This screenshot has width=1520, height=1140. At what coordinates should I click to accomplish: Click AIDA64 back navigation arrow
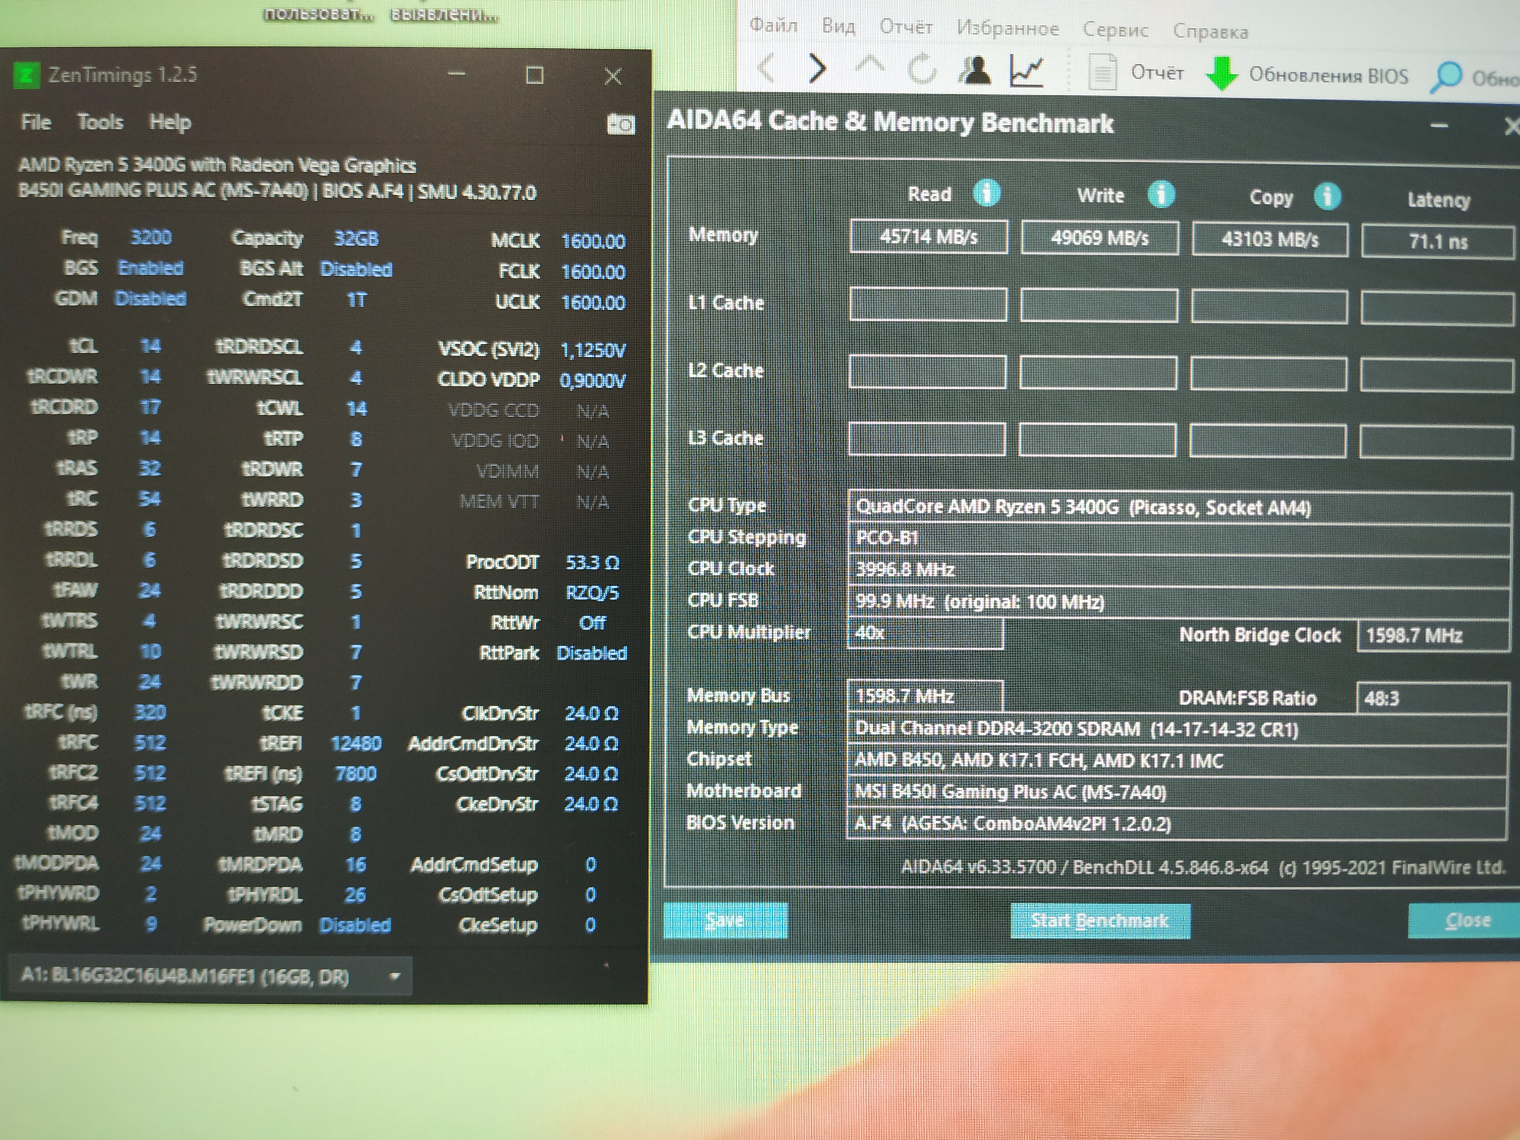[x=767, y=69]
